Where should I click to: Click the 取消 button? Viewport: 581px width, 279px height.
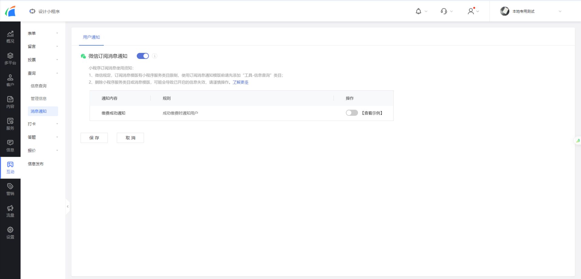click(x=130, y=138)
